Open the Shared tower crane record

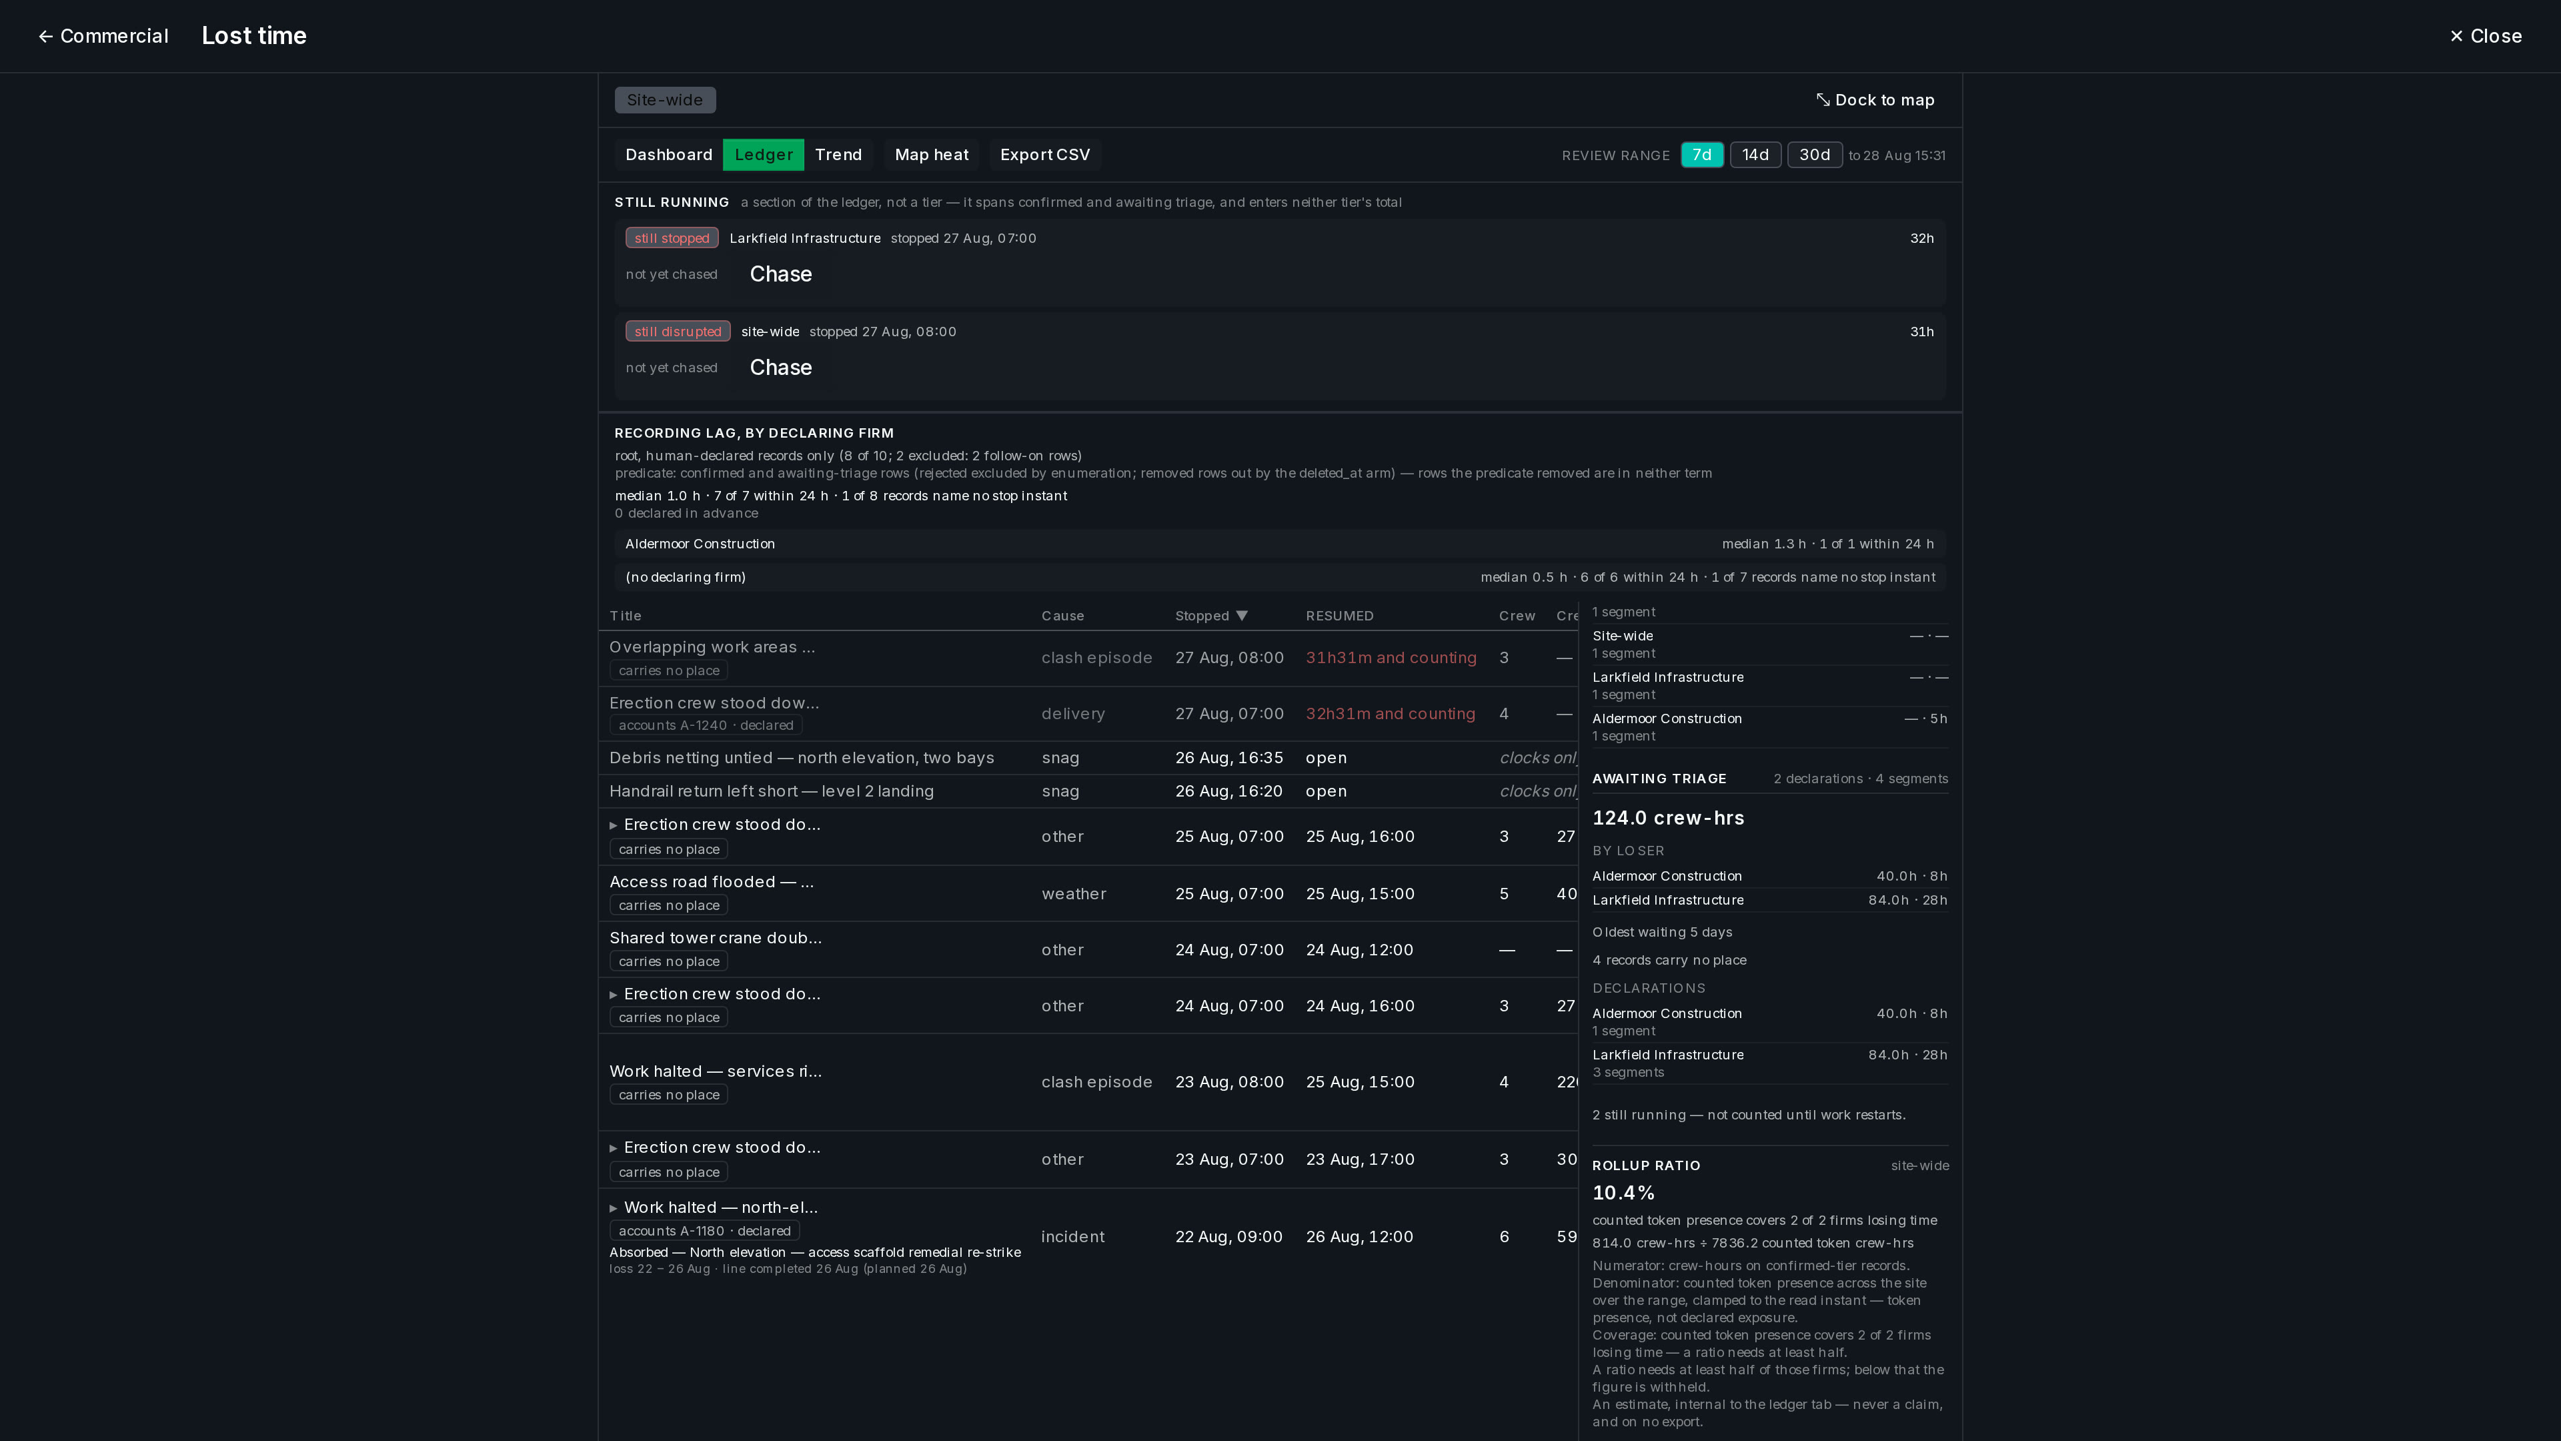(x=716, y=938)
